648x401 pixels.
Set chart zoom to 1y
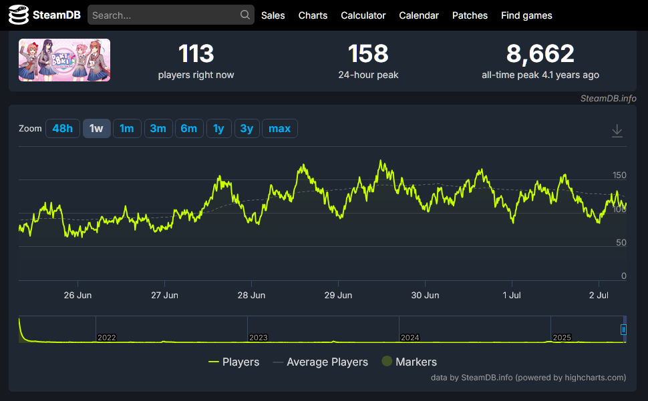click(x=218, y=128)
